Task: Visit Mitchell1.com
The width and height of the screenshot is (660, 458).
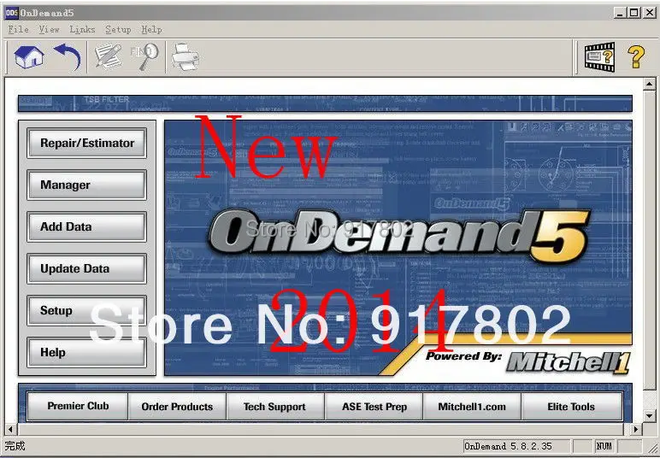Action: click(472, 406)
